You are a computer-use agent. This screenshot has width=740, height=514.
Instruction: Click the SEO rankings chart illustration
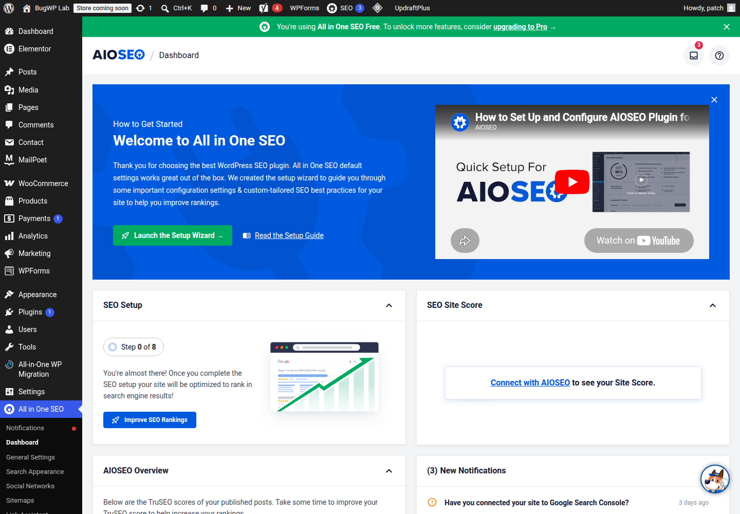[x=325, y=377]
